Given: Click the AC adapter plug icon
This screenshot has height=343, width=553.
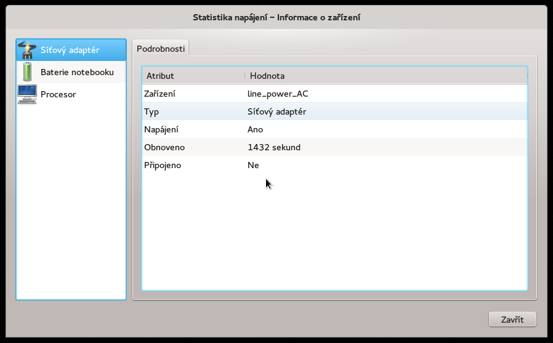Looking at the screenshot, I should [x=27, y=50].
